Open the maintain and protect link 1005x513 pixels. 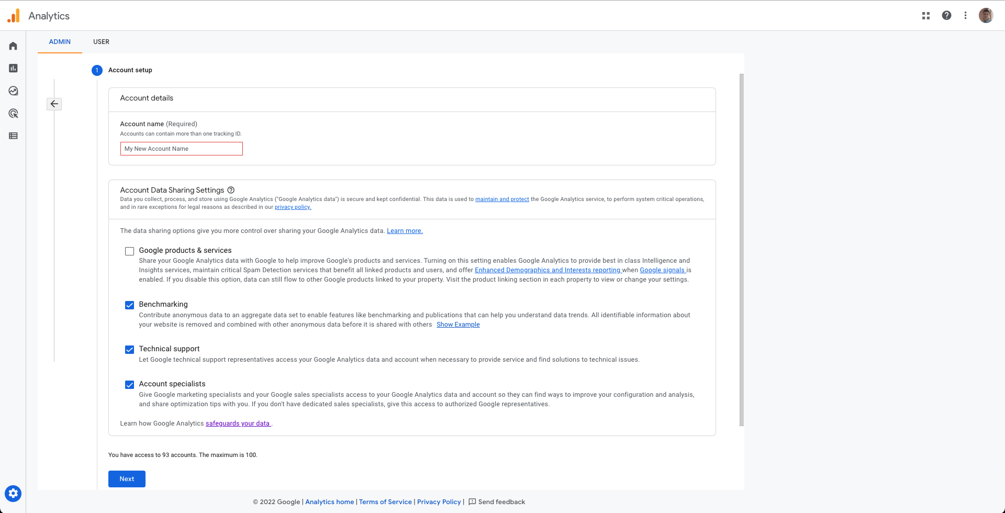pos(502,199)
